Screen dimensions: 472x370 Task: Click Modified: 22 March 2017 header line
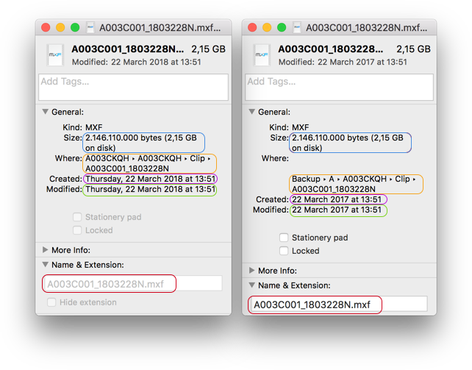click(x=343, y=62)
